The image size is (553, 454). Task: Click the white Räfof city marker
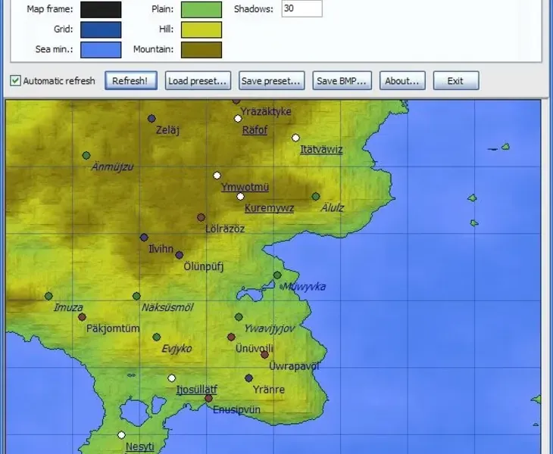click(x=238, y=119)
